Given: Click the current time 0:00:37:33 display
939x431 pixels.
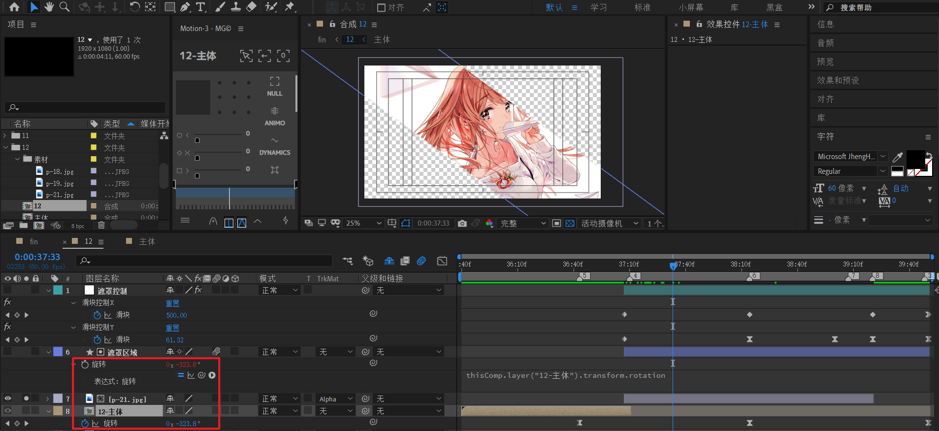Looking at the screenshot, I should point(37,257).
